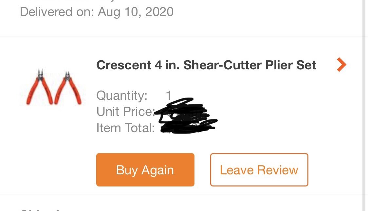Select the left red plier in the image

point(40,87)
